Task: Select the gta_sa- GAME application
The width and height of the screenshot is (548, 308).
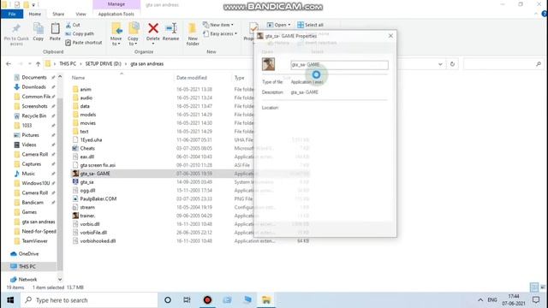Action: tap(95, 173)
